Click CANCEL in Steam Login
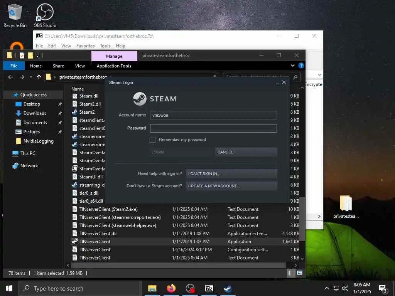Screen dimensions: 395x296 [246, 152]
